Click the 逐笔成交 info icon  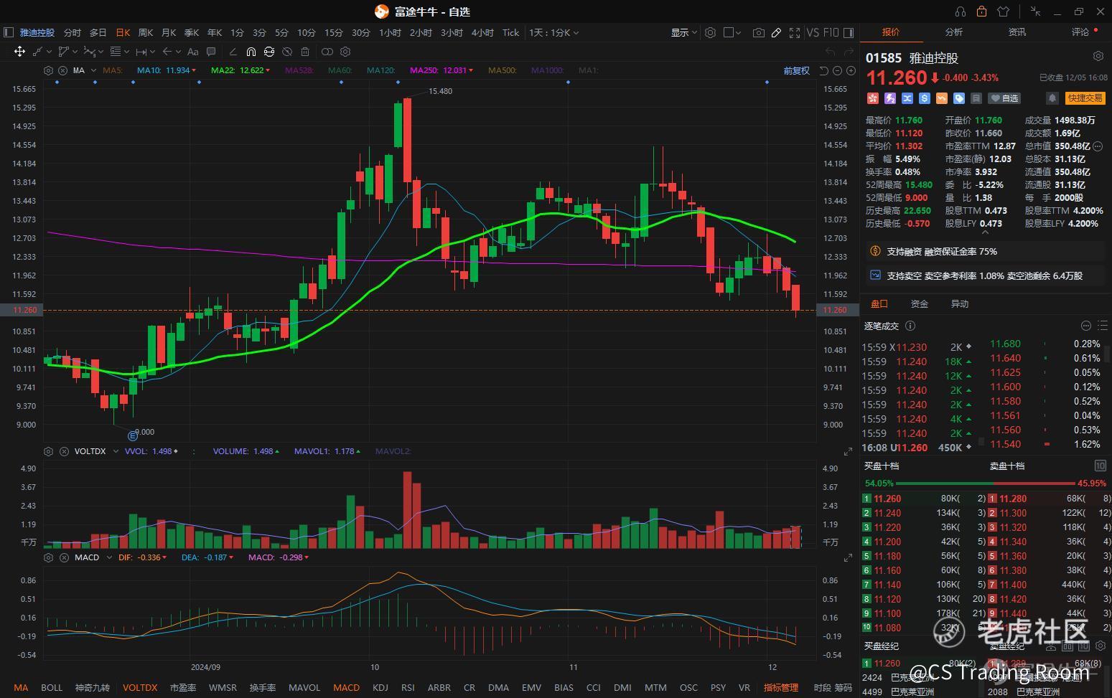pyautogui.click(x=910, y=326)
